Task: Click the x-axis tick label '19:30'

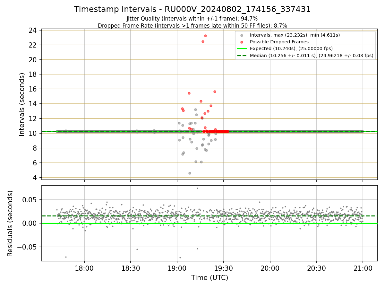Action: point(223,268)
